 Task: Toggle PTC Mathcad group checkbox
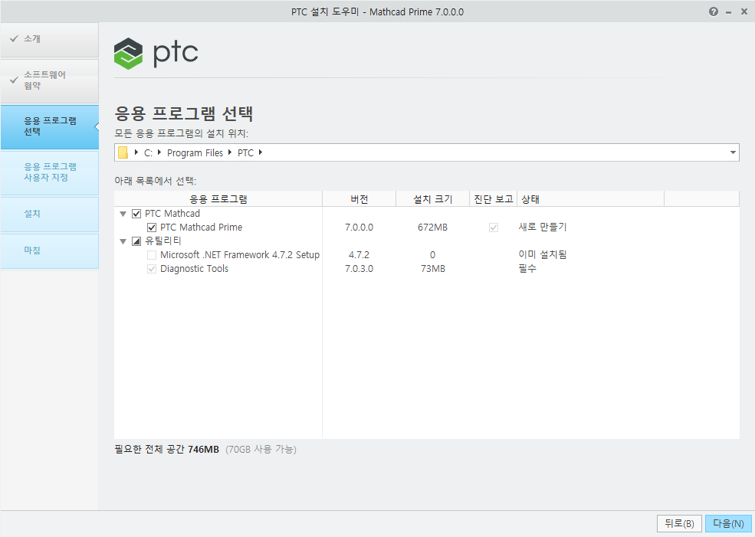click(136, 214)
